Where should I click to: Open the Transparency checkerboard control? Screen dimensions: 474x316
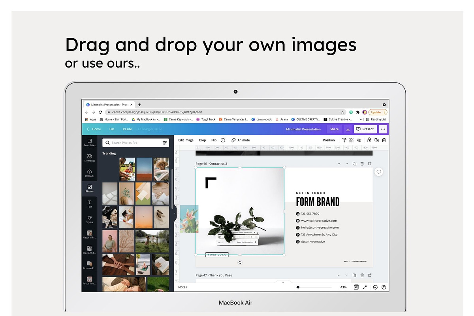351,140
